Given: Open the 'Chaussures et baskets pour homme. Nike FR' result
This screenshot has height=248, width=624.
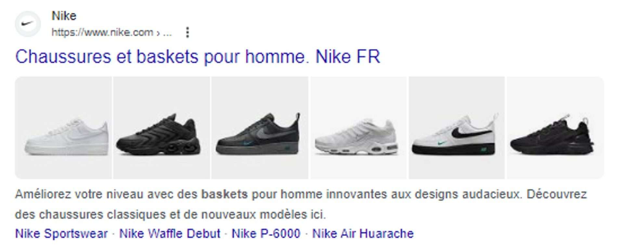Looking at the screenshot, I should (x=198, y=57).
